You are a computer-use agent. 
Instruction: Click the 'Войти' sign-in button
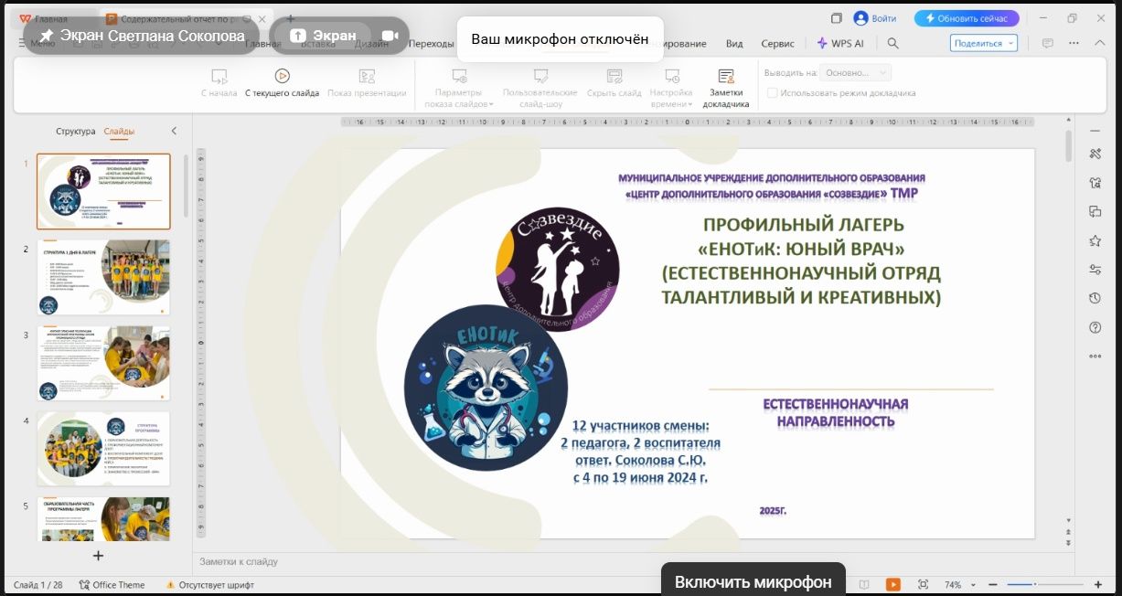pos(874,18)
